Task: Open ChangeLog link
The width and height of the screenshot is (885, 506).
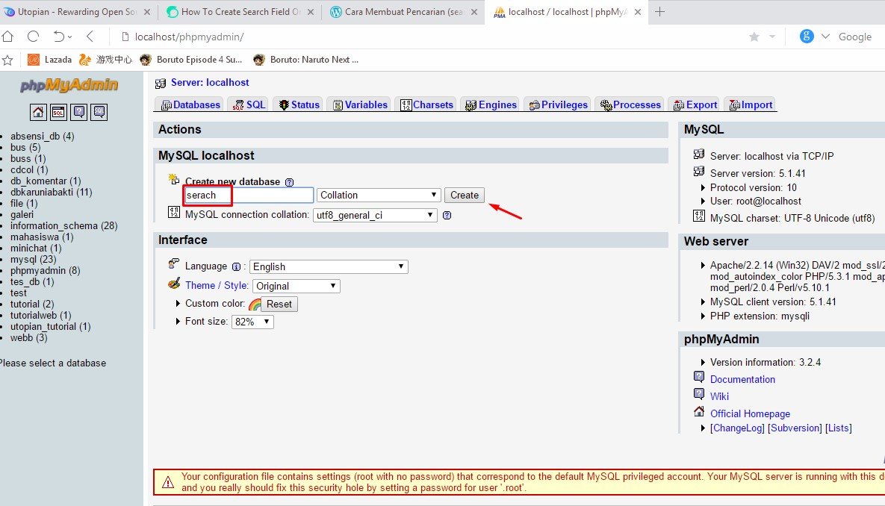Action: (x=737, y=428)
